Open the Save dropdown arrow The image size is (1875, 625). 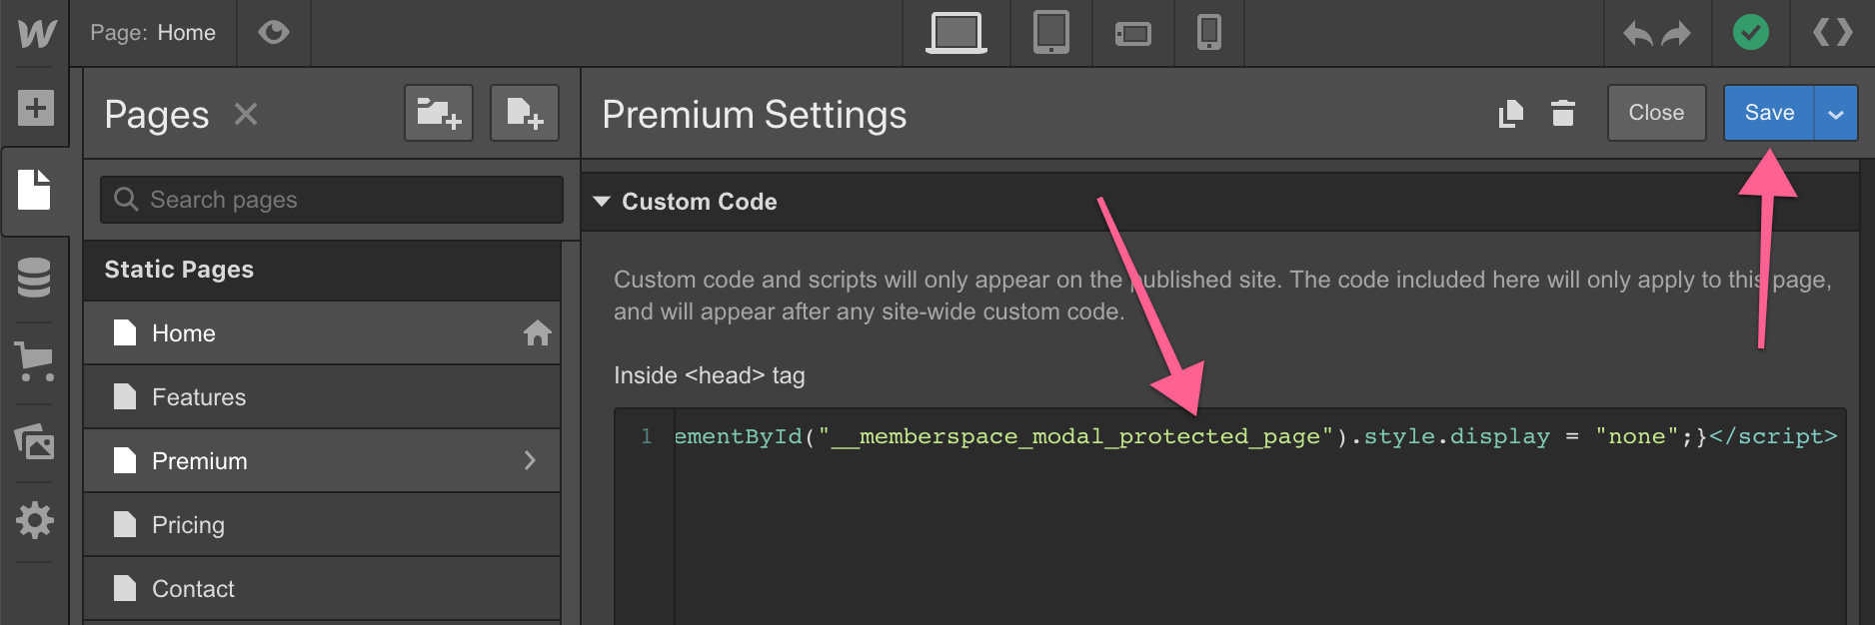point(1836,113)
